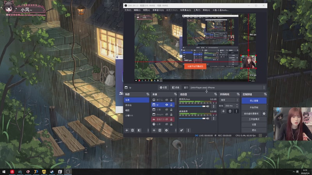Toggle lock on the ip source
Viewport: 312px width, 175px height.
tap(171, 105)
